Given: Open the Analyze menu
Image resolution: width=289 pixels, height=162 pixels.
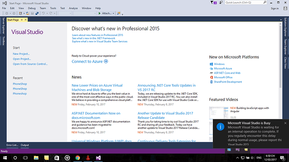Looking at the screenshot, I should (x=73, y=8).
